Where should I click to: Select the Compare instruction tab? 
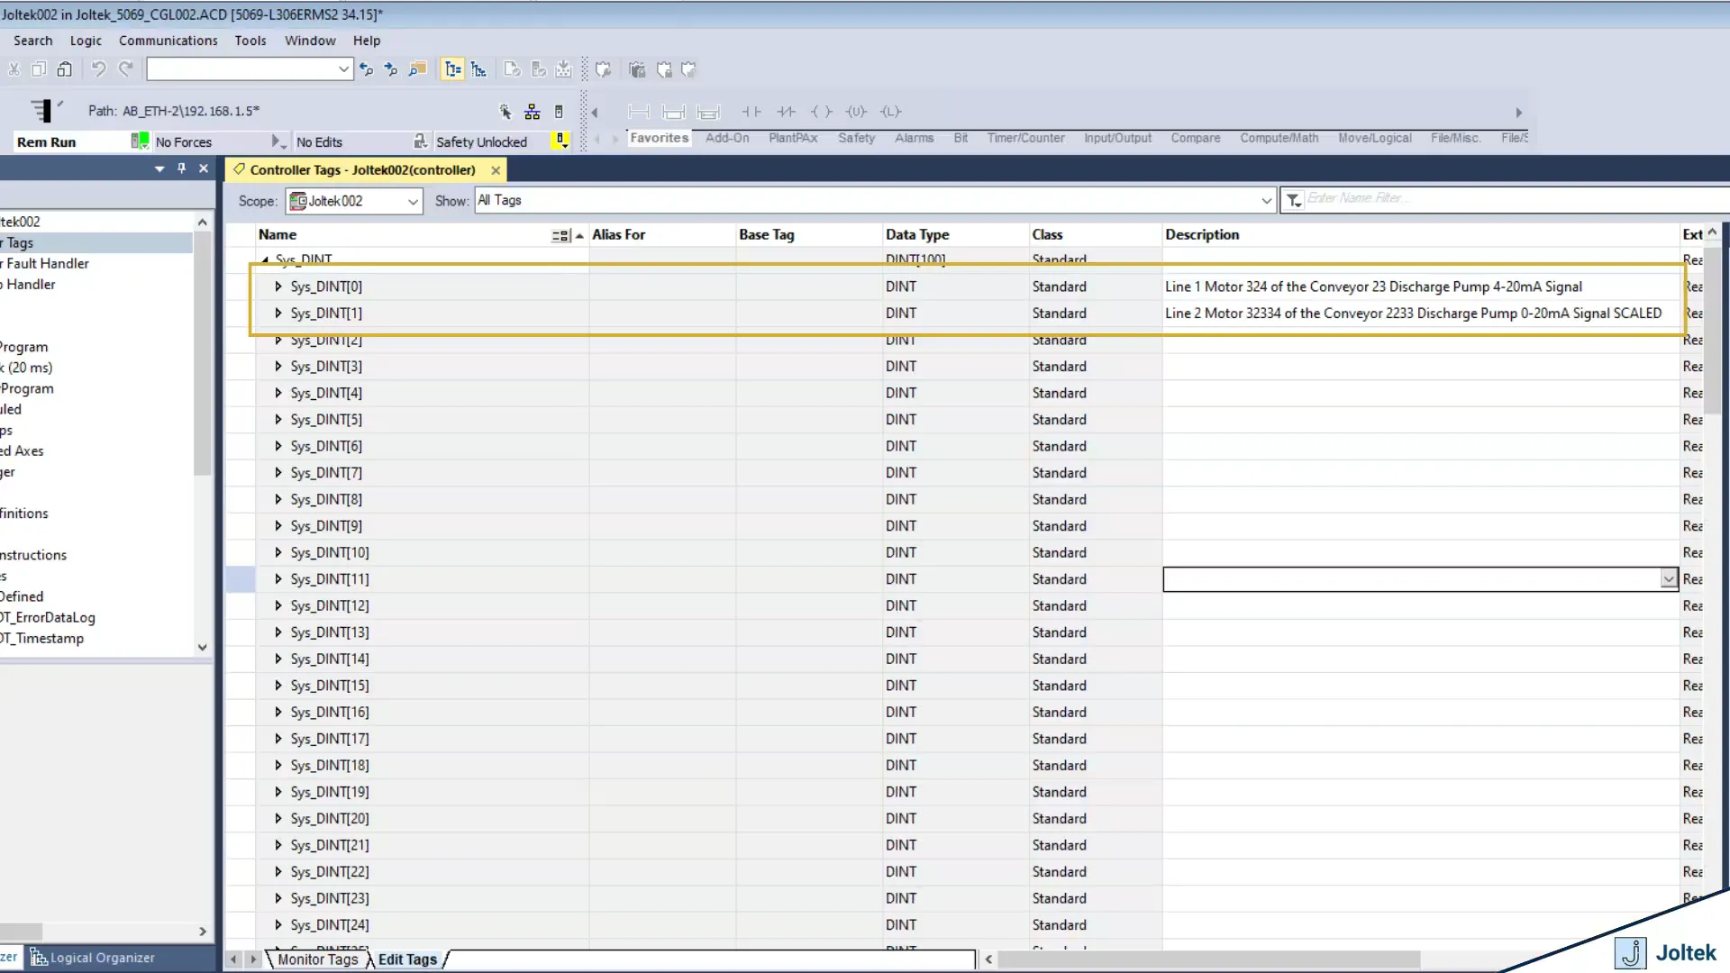point(1196,138)
